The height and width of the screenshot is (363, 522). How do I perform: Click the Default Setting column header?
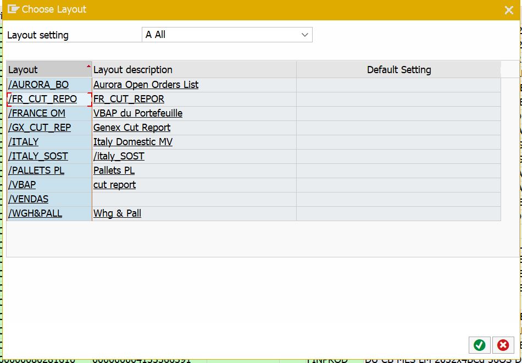(x=399, y=69)
